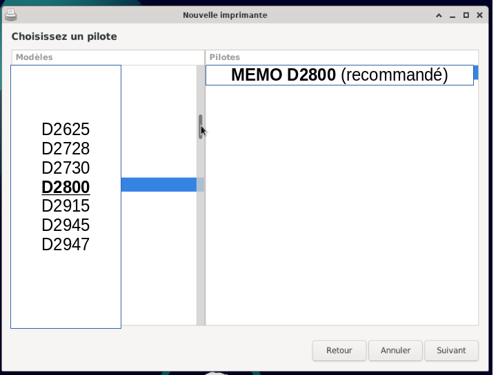This screenshot has width=498, height=375.
Task: Click the Pilotes column header
Action: click(x=341, y=57)
